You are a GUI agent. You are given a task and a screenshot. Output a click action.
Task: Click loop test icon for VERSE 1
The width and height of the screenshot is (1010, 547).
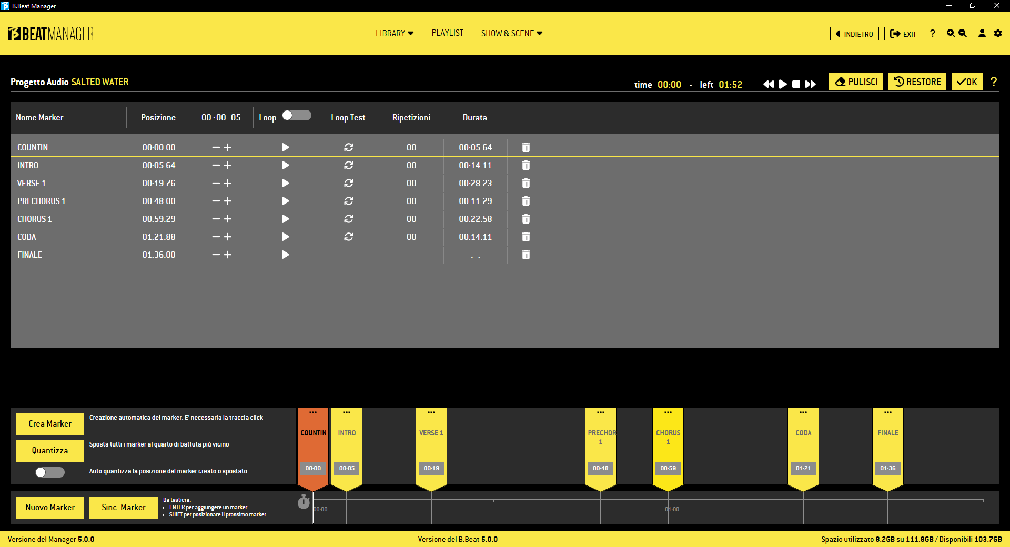pyautogui.click(x=348, y=184)
